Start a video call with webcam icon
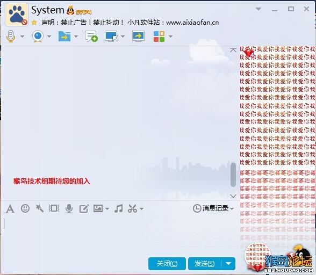The width and height of the screenshot is (316, 275). tap(38, 37)
